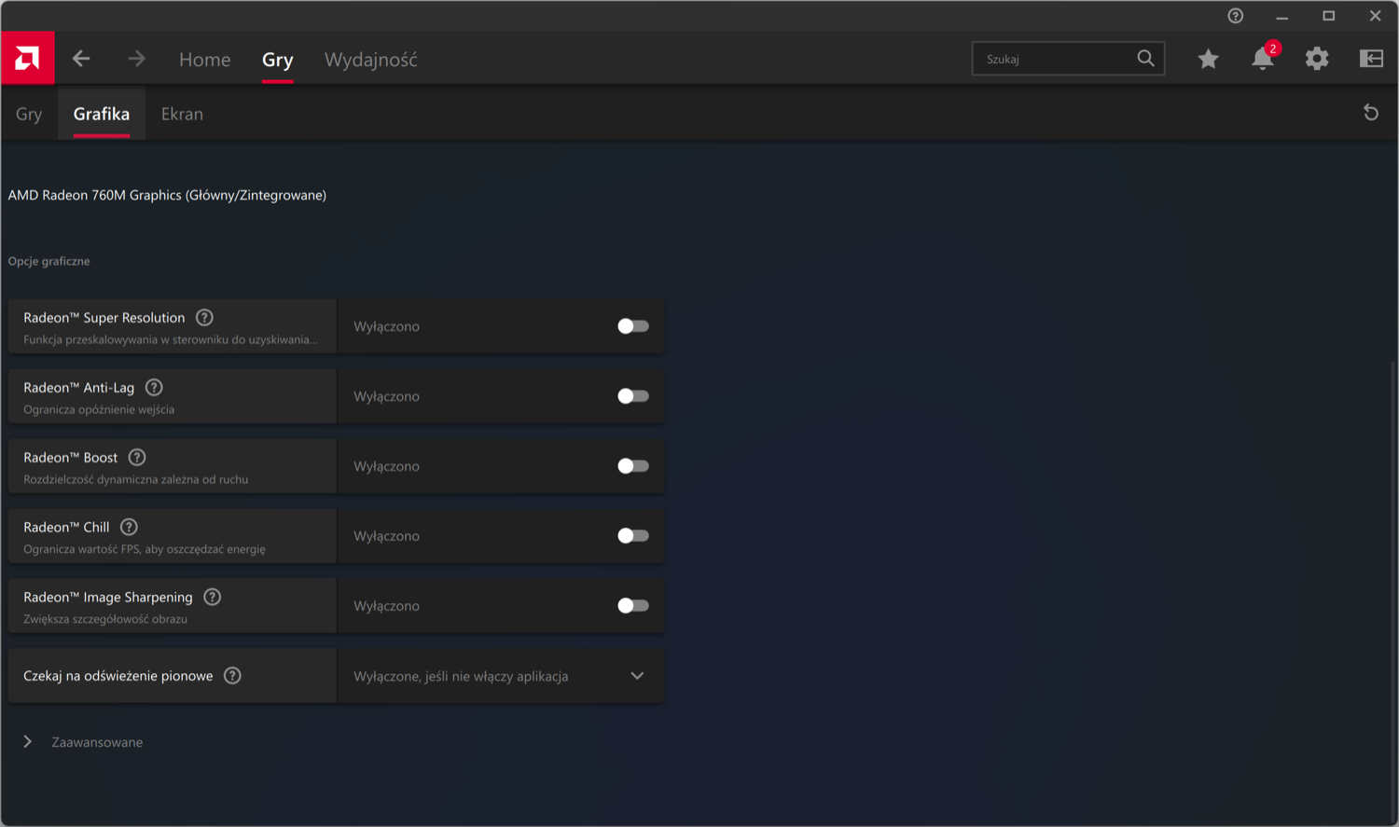Viewport: 1399px width, 827px height.
Task: Show help for Radeon Boost
Action: [137, 458]
